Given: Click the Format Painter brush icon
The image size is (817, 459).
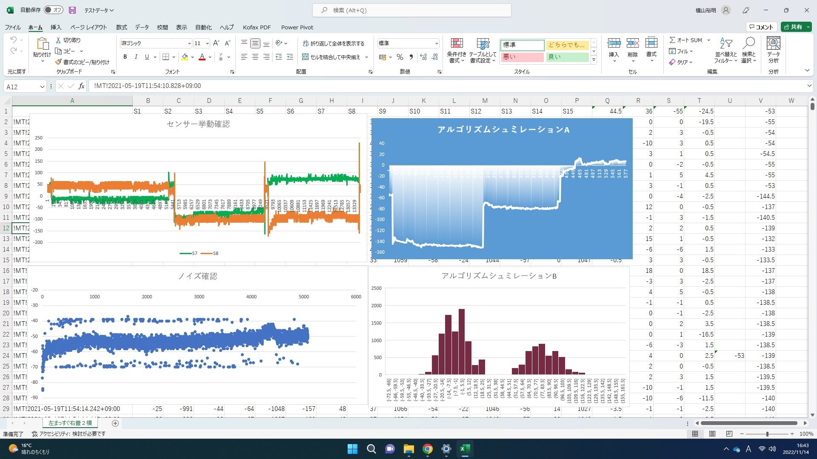Looking at the screenshot, I should 58,62.
